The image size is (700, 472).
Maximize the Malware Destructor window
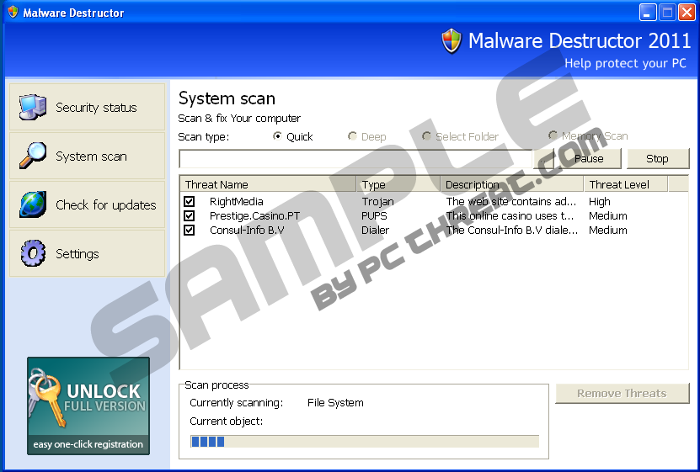tap(667, 12)
